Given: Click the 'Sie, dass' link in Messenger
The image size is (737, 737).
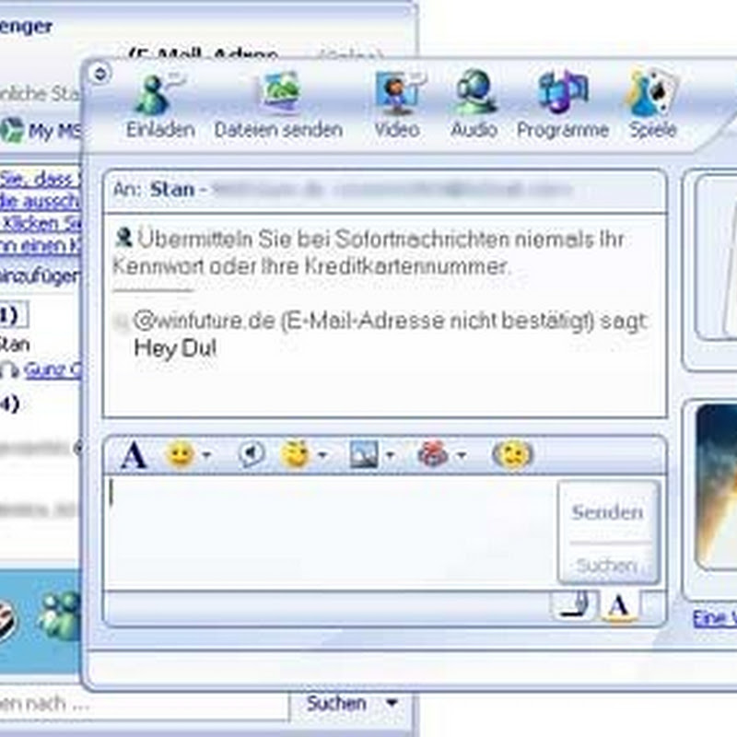Looking at the screenshot, I should pyautogui.click(x=41, y=179).
